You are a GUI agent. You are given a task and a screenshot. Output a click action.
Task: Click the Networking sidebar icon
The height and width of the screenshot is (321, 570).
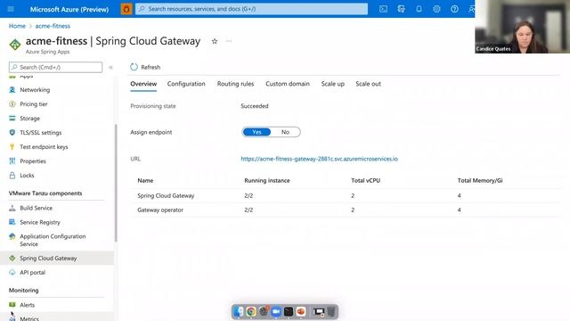pos(12,89)
